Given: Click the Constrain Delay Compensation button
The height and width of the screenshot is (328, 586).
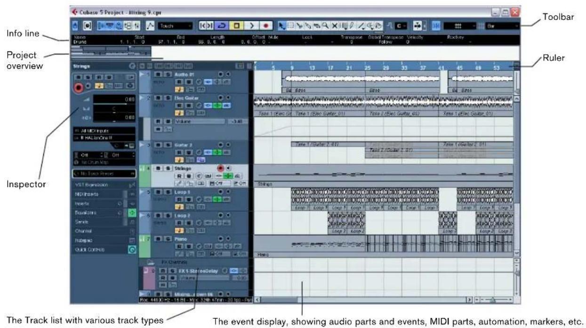Looking at the screenshot, I should [x=87, y=26].
